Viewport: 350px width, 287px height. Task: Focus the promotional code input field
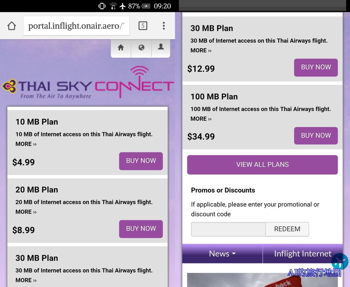[x=228, y=229]
